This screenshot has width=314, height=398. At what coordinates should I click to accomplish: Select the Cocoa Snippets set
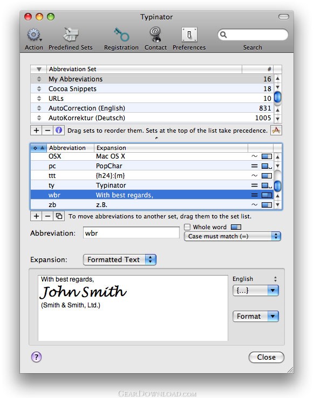pos(152,88)
